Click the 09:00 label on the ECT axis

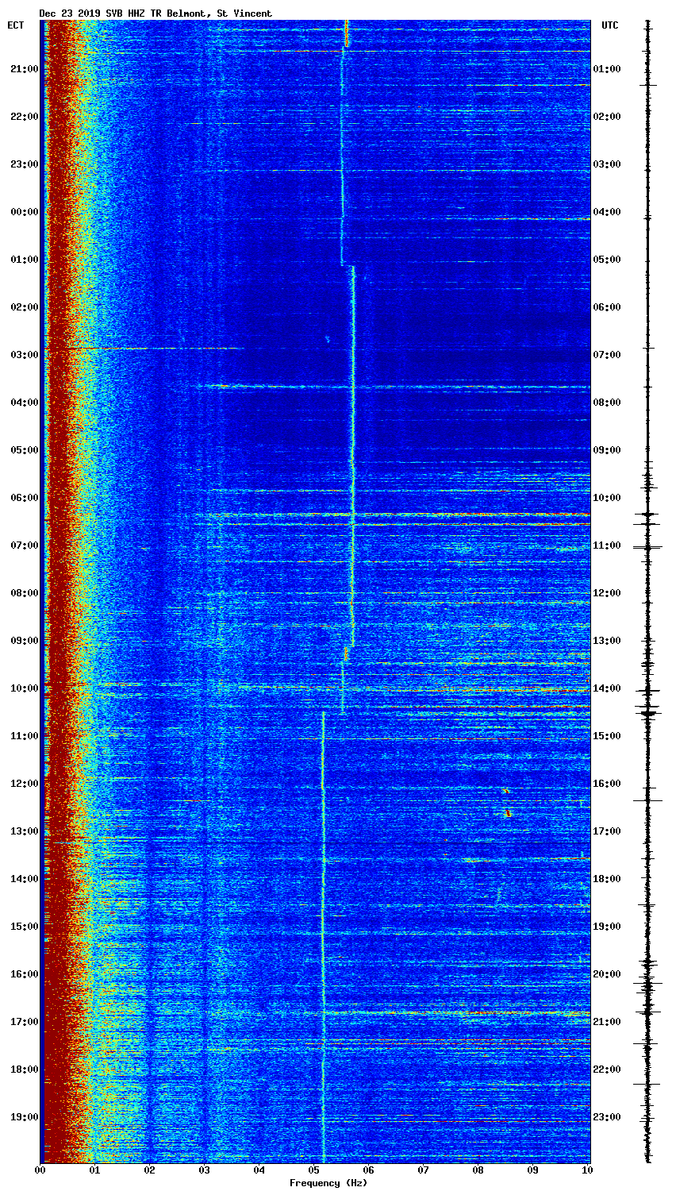pos(25,641)
